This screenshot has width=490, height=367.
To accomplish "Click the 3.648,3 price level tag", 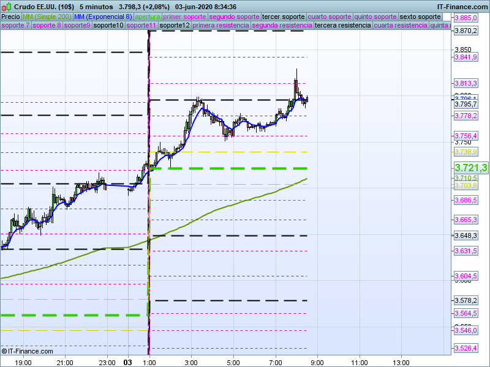I will (466, 235).
